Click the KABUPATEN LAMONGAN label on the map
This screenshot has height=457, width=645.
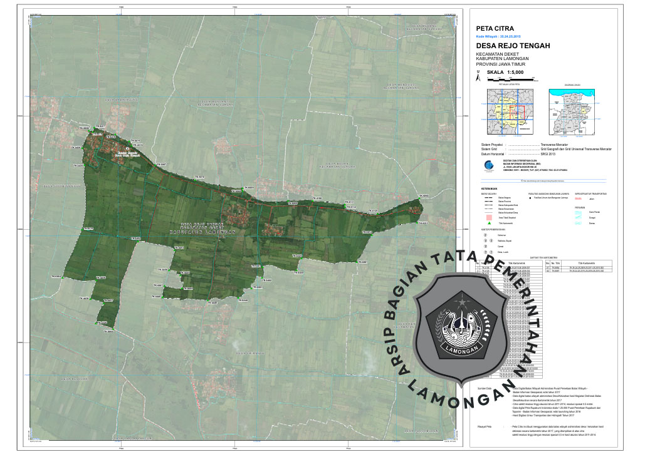click(x=202, y=231)
